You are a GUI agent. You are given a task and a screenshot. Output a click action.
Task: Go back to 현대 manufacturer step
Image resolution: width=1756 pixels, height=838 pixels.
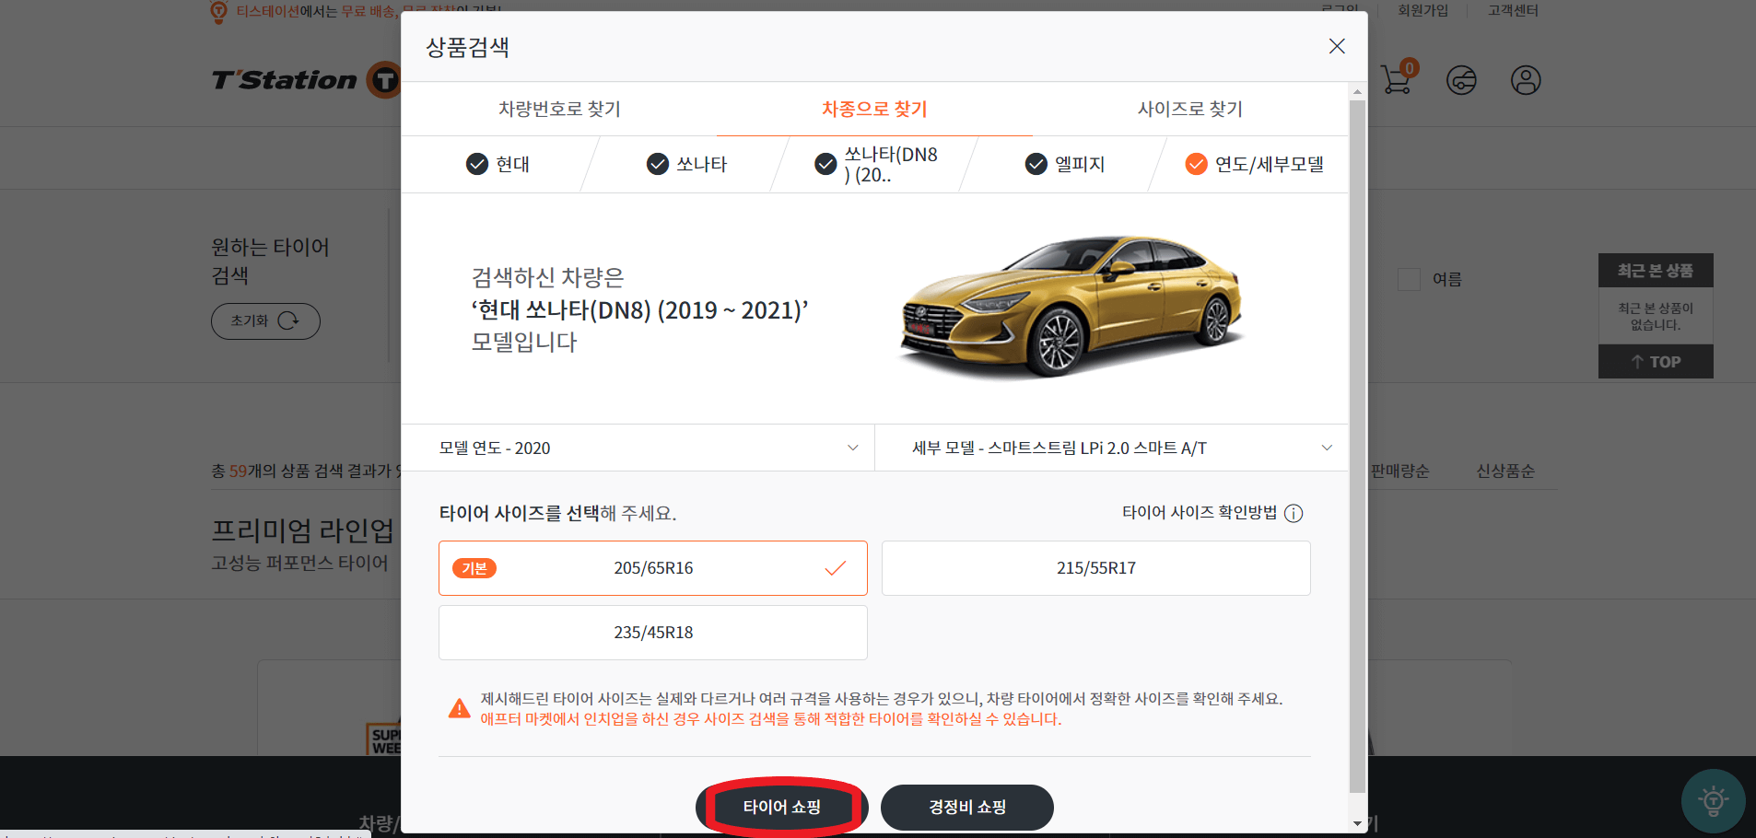point(498,164)
